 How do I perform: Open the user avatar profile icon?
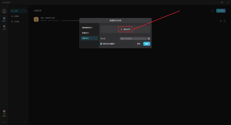[4, 11]
